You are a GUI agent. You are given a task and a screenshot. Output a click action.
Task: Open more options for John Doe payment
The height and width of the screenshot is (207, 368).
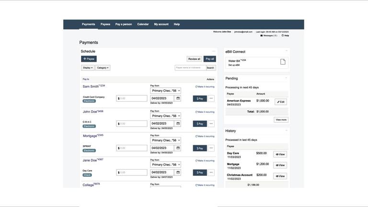[x=211, y=124]
